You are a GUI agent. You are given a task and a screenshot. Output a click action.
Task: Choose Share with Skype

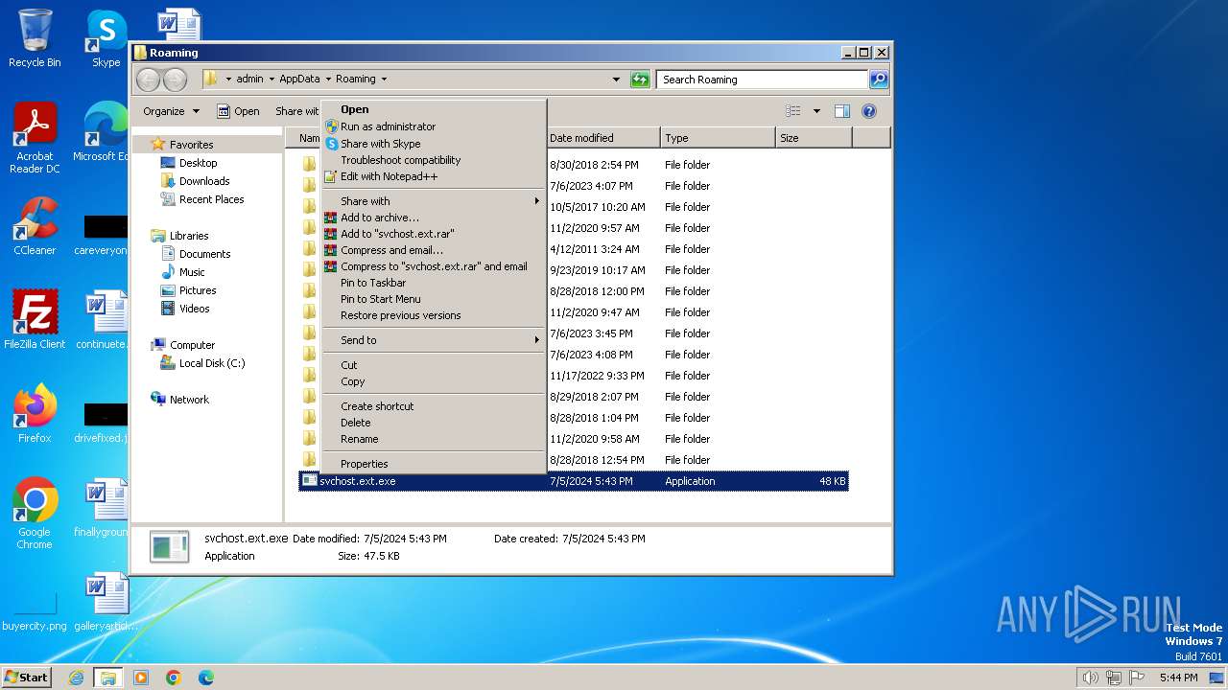[434, 144]
